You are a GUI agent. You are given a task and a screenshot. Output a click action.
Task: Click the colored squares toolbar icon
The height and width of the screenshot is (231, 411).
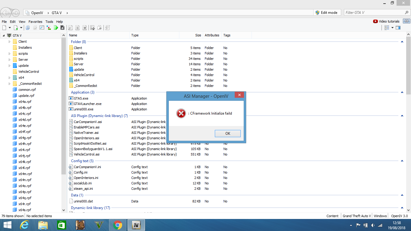click(49, 28)
